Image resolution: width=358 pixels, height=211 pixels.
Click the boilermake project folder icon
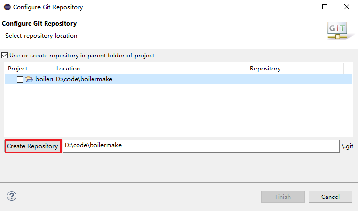coord(29,79)
